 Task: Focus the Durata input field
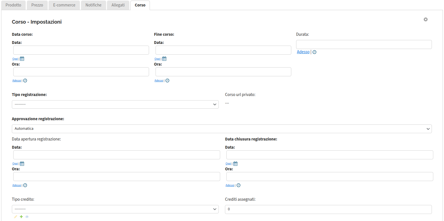pyautogui.click(x=364, y=44)
